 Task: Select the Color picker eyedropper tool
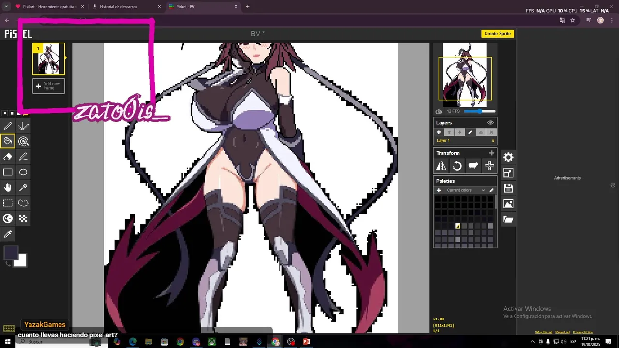click(x=8, y=234)
